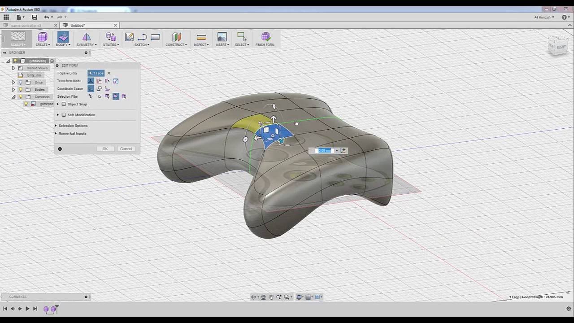Click the Undo arrow

pos(46,17)
